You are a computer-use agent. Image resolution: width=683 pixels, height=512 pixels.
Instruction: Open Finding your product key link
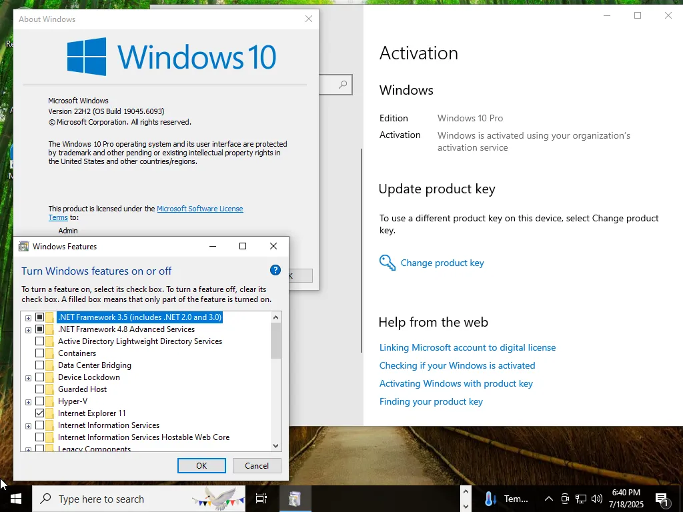[x=431, y=401]
